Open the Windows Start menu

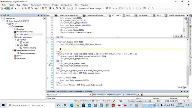(x=3, y=105)
